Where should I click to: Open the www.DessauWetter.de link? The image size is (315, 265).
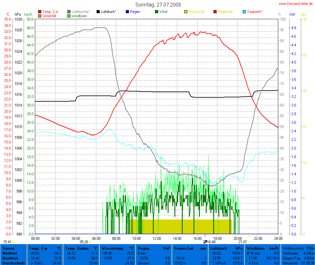click(296, 4)
